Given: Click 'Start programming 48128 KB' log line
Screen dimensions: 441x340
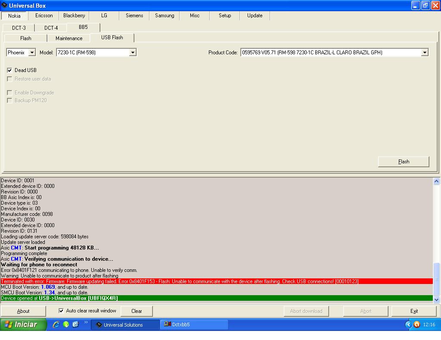Looking at the screenshot, I should [x=50, y=248].
